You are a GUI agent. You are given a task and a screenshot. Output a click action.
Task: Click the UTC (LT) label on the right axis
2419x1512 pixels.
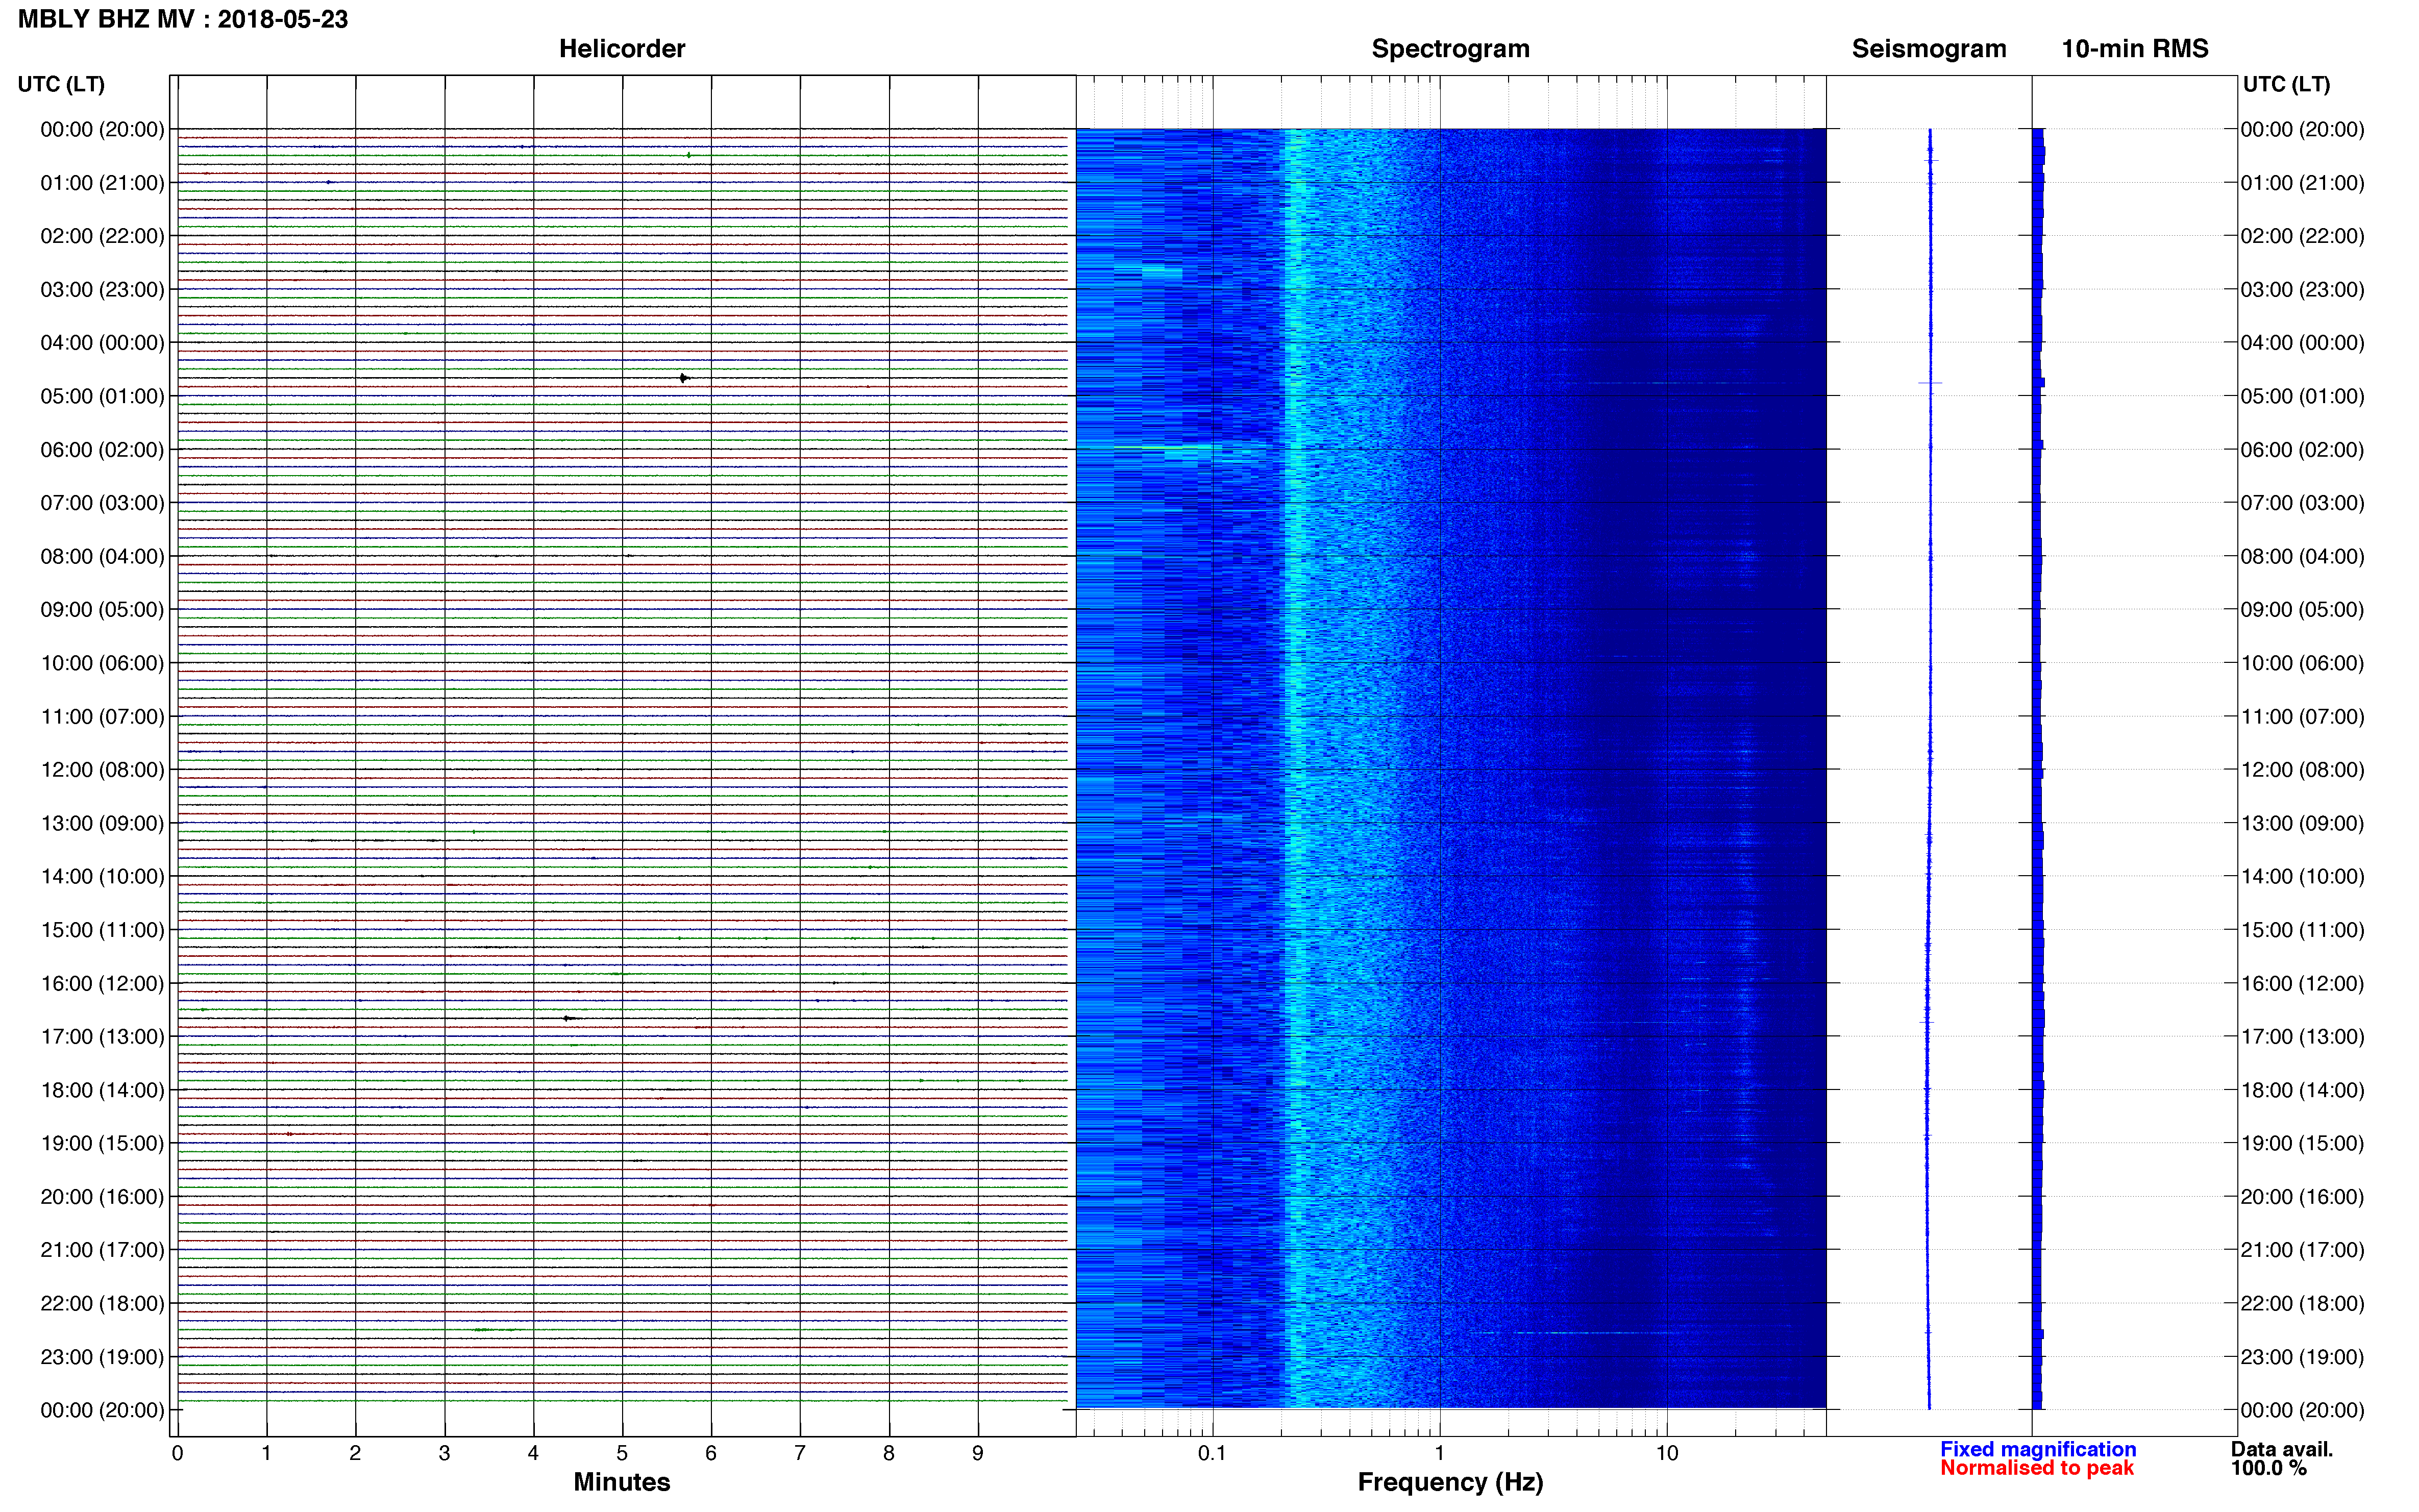(2286, 84)
